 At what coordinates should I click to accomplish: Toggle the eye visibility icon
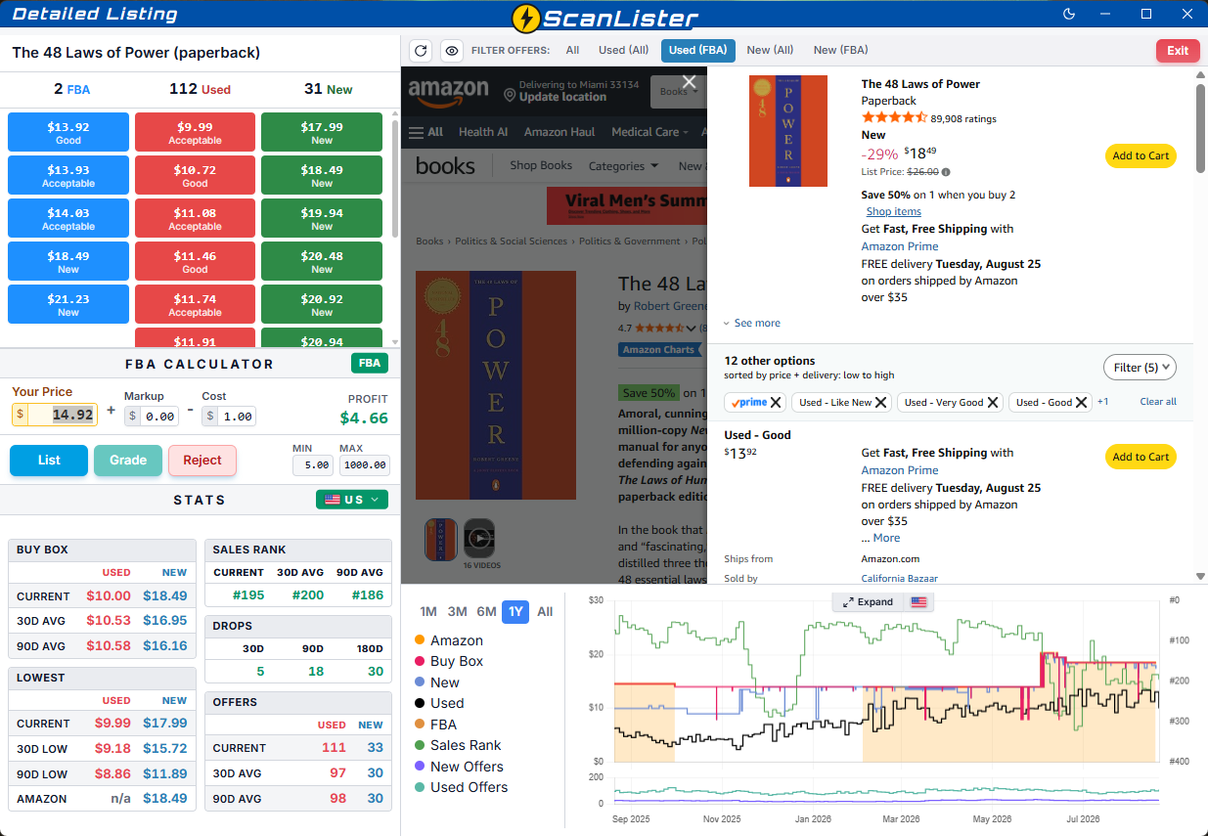point(451,51)
